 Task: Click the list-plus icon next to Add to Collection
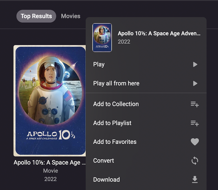click(x=195, y=104)
